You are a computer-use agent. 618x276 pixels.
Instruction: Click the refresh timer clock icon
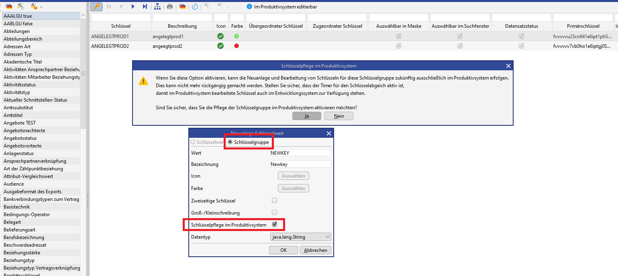tap(195, 6)
